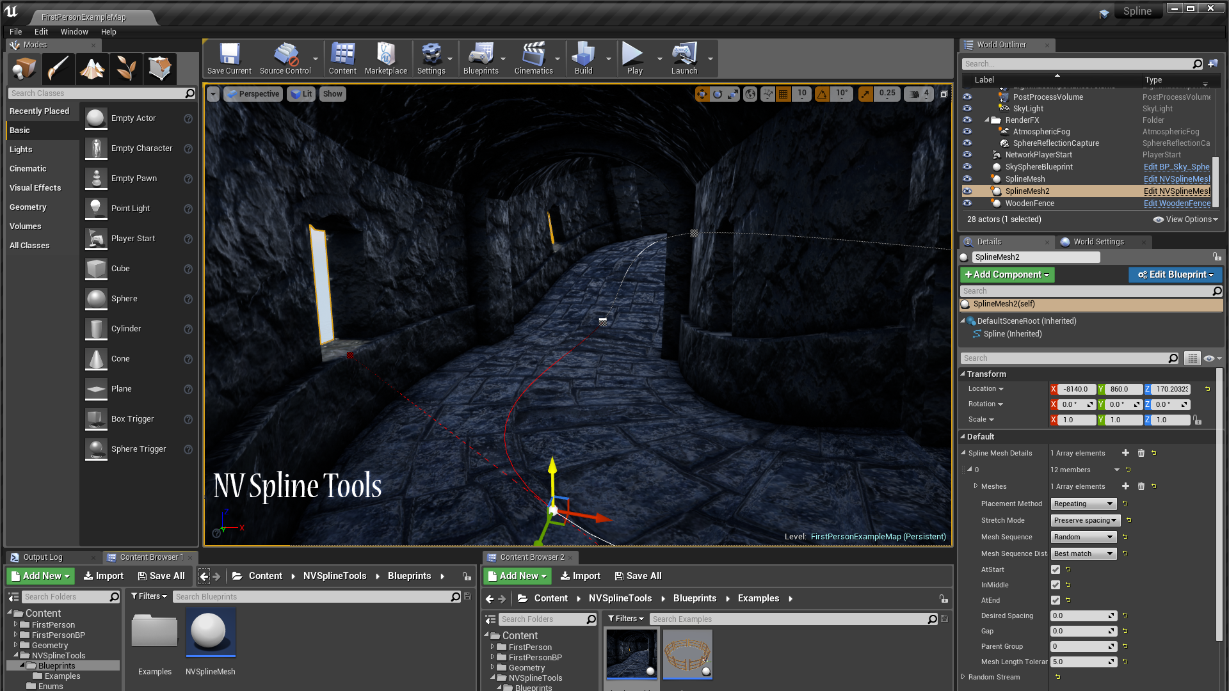Select NVSplineMesh asset thumbnail
The image size is (1229, 691).
click(x=211, y=632)
